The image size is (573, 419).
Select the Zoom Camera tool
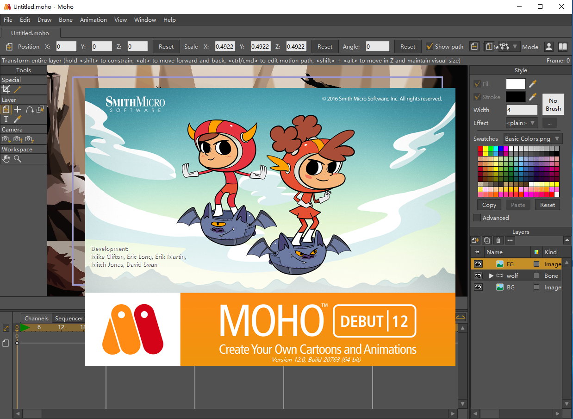[18, 139]
